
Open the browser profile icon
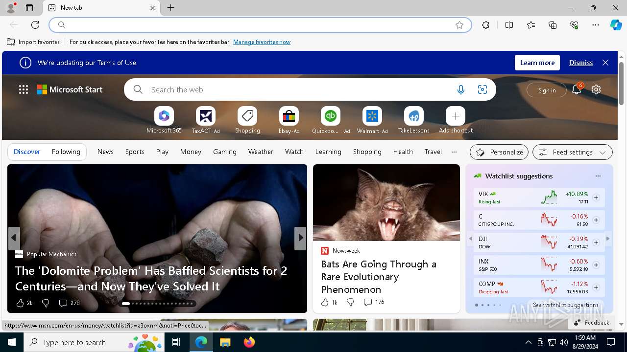10,8
